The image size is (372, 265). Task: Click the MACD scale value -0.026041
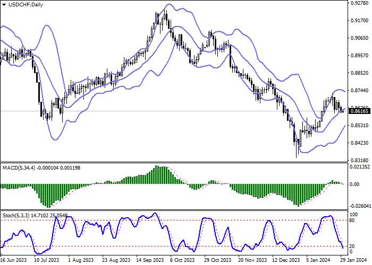pos(360,206)
